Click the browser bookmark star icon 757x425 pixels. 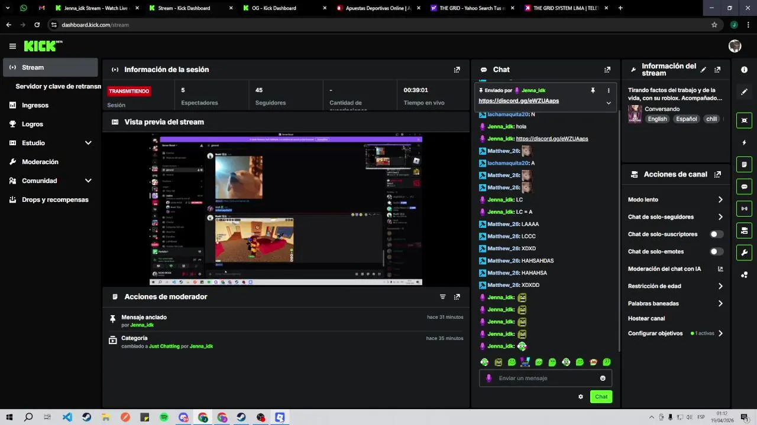pos(714,25)
